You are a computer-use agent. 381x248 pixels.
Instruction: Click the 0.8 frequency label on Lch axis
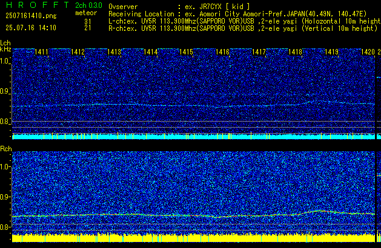point(5,122)
